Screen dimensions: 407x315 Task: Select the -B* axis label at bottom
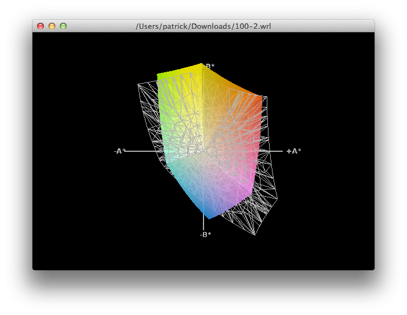click(x=206, y=234)
